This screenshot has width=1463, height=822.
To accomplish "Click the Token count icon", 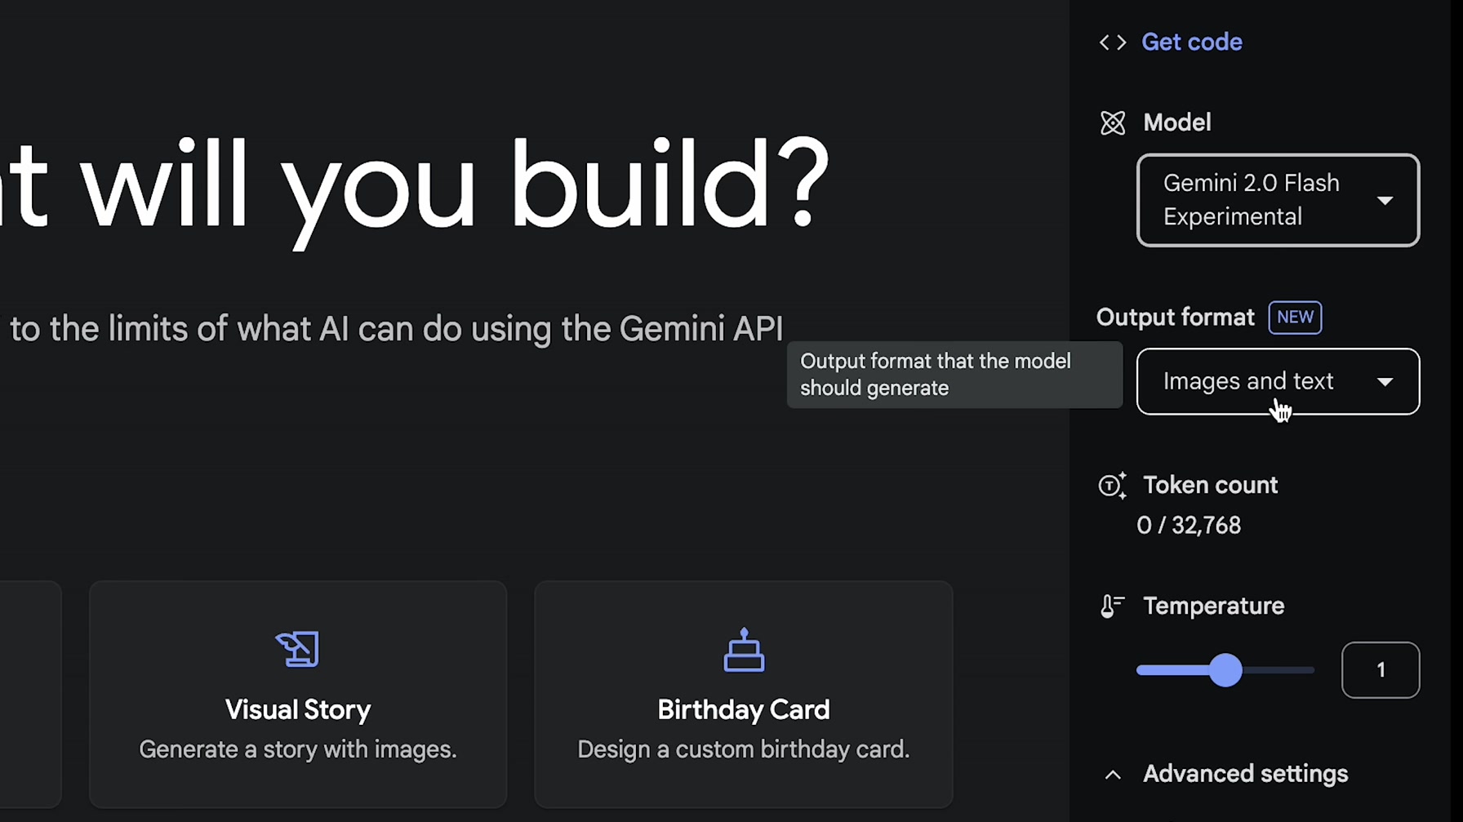I will click(1112, 486).
